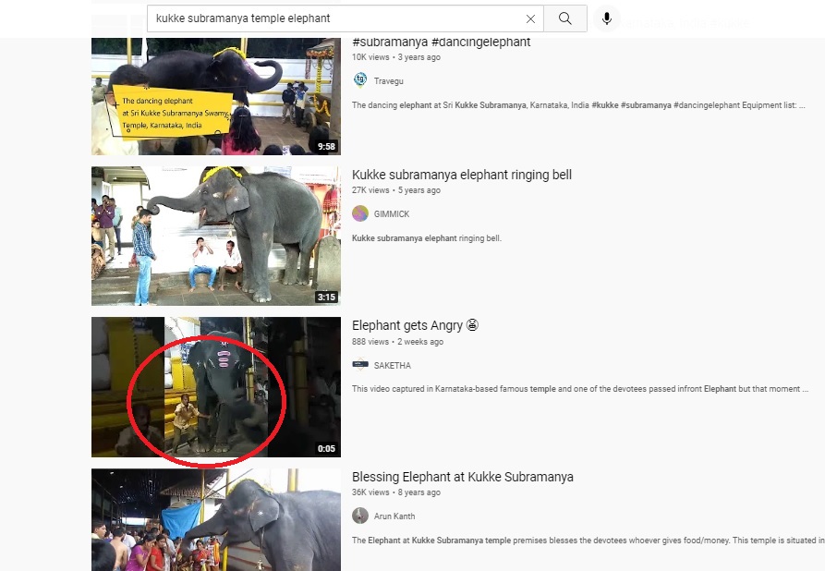
Task: Open the elephant ringing bell thumbnail
Action: pyautogui.click(x=216, y=236)
